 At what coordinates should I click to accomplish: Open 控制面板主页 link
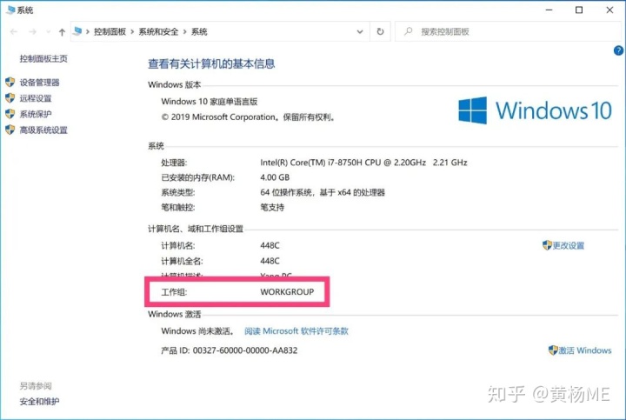coord(43,58)
